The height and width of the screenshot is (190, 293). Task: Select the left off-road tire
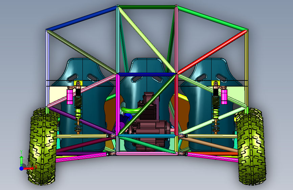pos(43,146)
